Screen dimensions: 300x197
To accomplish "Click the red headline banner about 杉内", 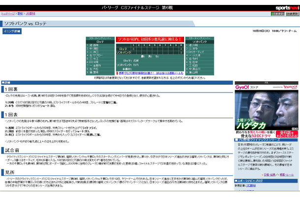I will pyautogui.click(x=150, y=39).
